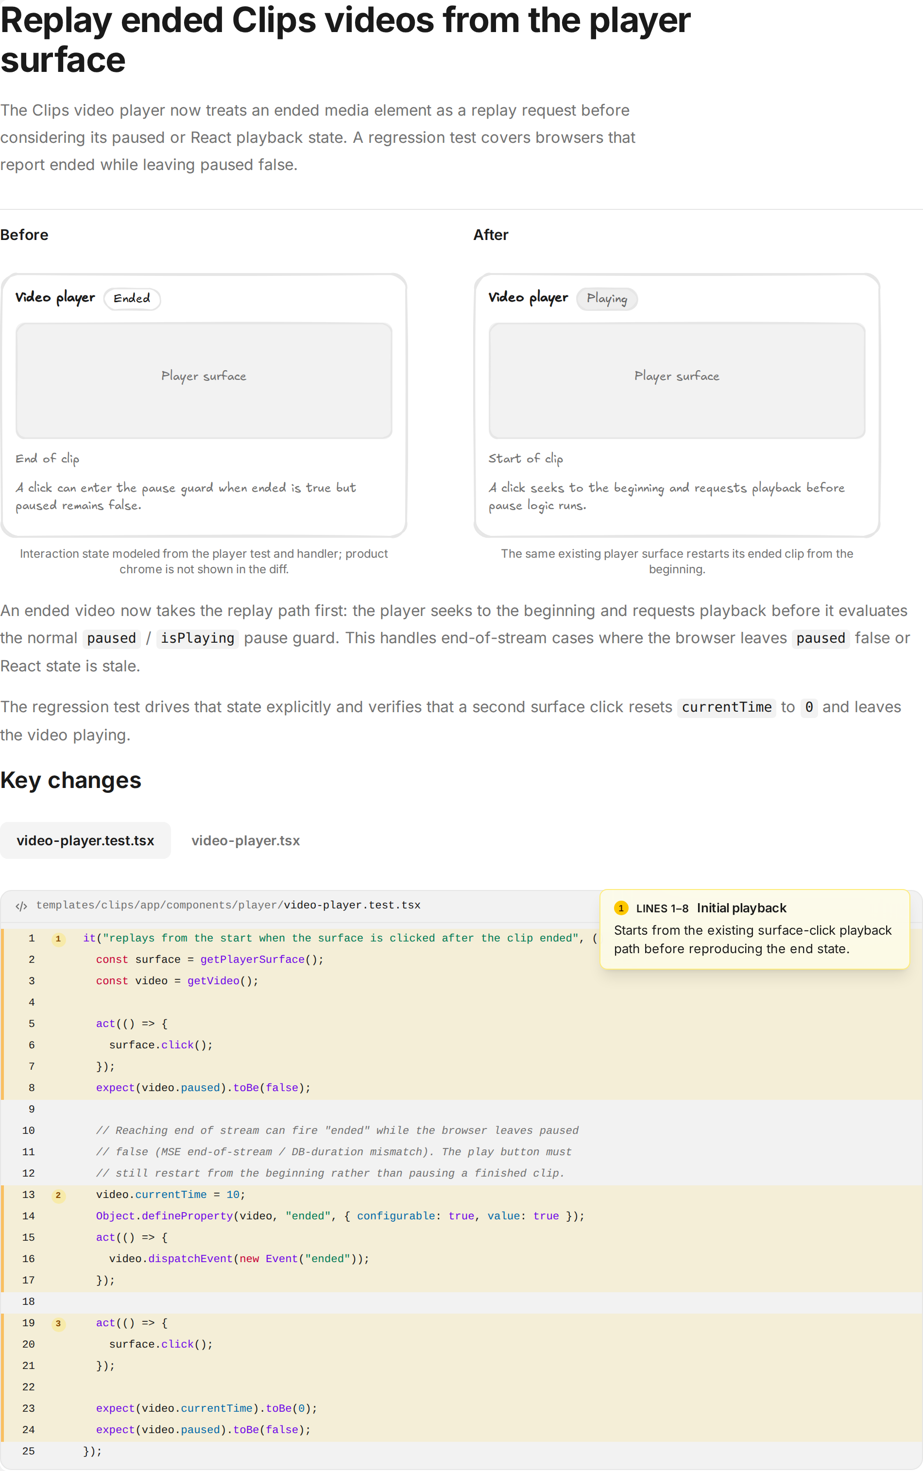Click yellow badge 1 in Initial playback note

(621, 908)
